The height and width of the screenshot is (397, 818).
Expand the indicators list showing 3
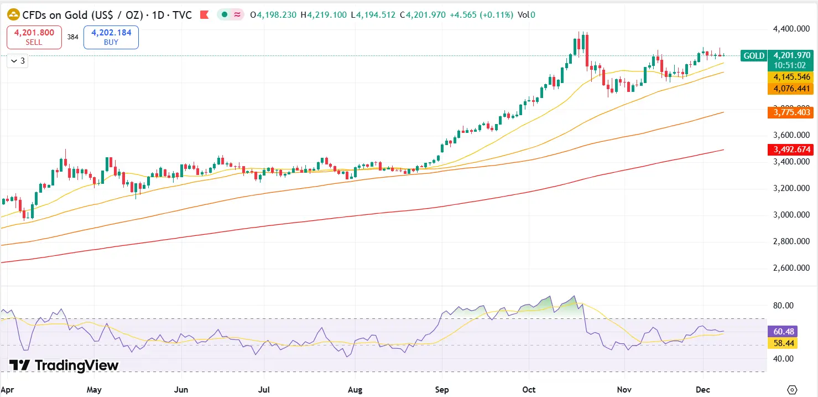pos(18,61)
